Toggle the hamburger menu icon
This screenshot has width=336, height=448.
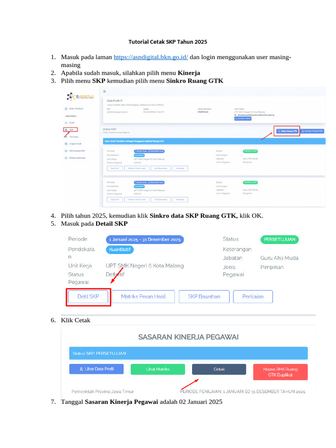[x=105, y=91]
